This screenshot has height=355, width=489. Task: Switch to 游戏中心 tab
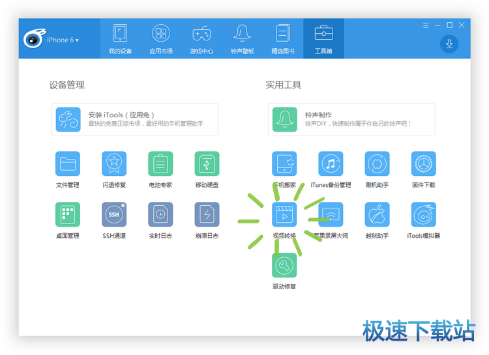coord(201,38)
